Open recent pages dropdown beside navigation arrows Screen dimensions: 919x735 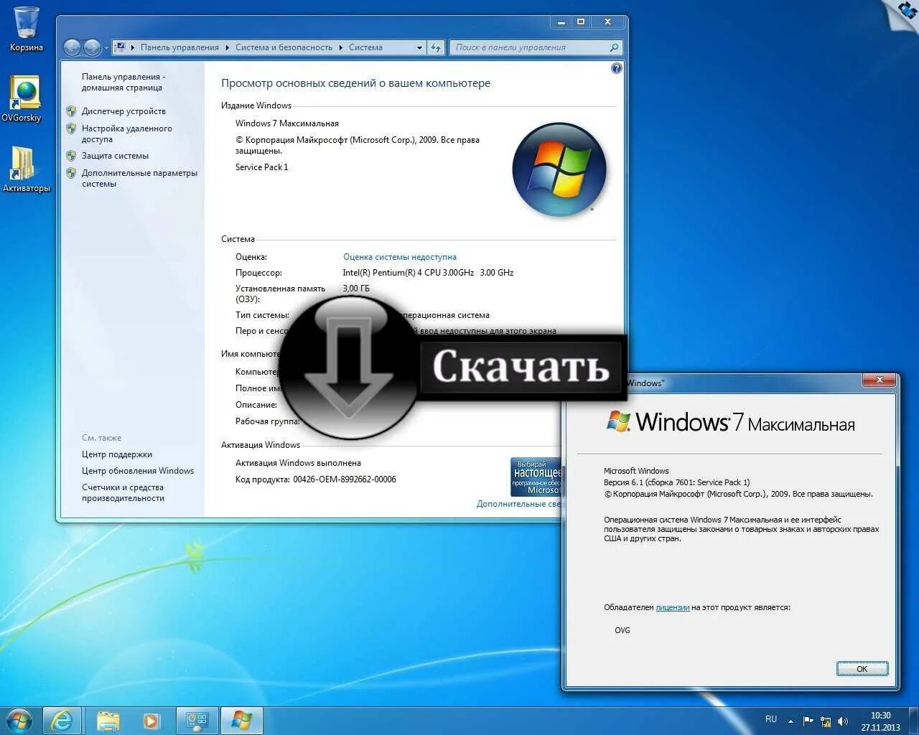[x=106, y=48]
